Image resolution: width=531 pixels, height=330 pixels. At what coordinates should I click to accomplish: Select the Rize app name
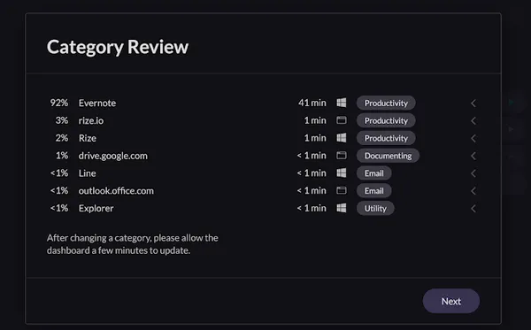(88, 138)
